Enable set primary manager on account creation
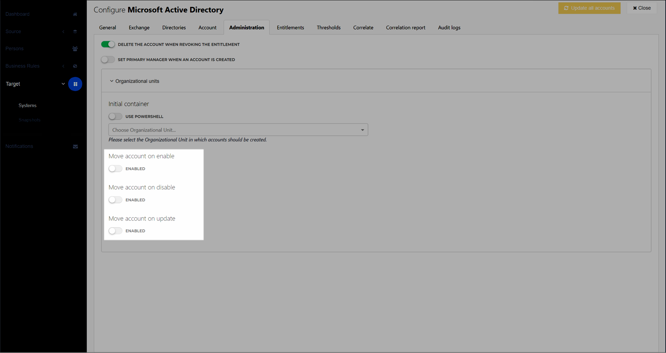Image resolution: width=666 pixels, height=353 pixels. (x=108, y=60)
